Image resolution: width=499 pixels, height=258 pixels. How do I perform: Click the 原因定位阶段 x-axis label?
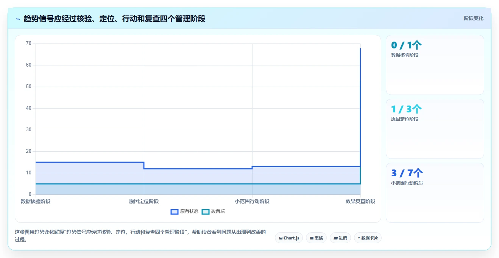144,201
